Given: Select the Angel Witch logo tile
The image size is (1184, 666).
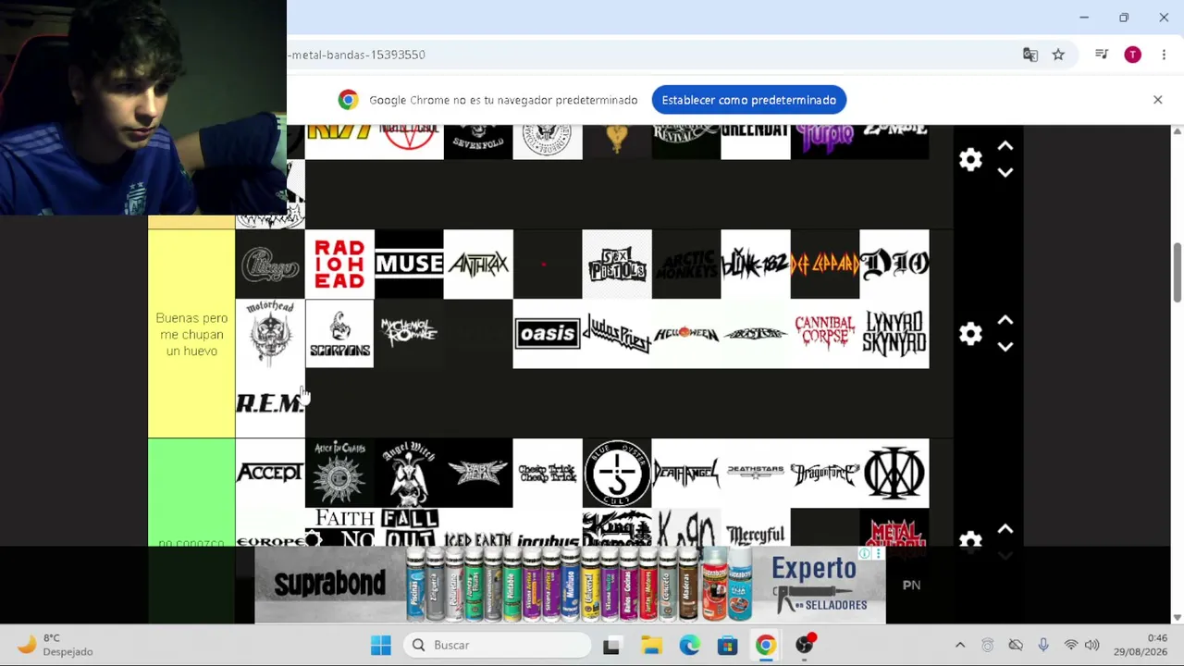Looking at the screenshot, I should click(409, 474).
